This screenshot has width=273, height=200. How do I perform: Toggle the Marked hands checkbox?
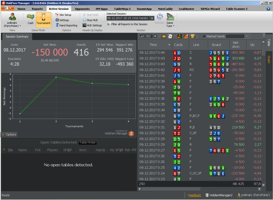point(204,36)
